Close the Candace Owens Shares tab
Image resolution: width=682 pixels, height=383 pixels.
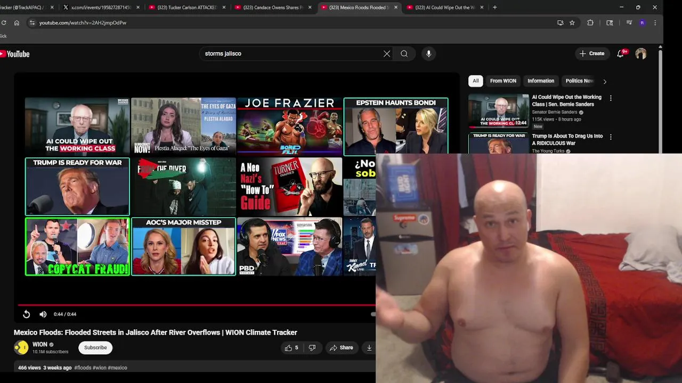[310, 7]
